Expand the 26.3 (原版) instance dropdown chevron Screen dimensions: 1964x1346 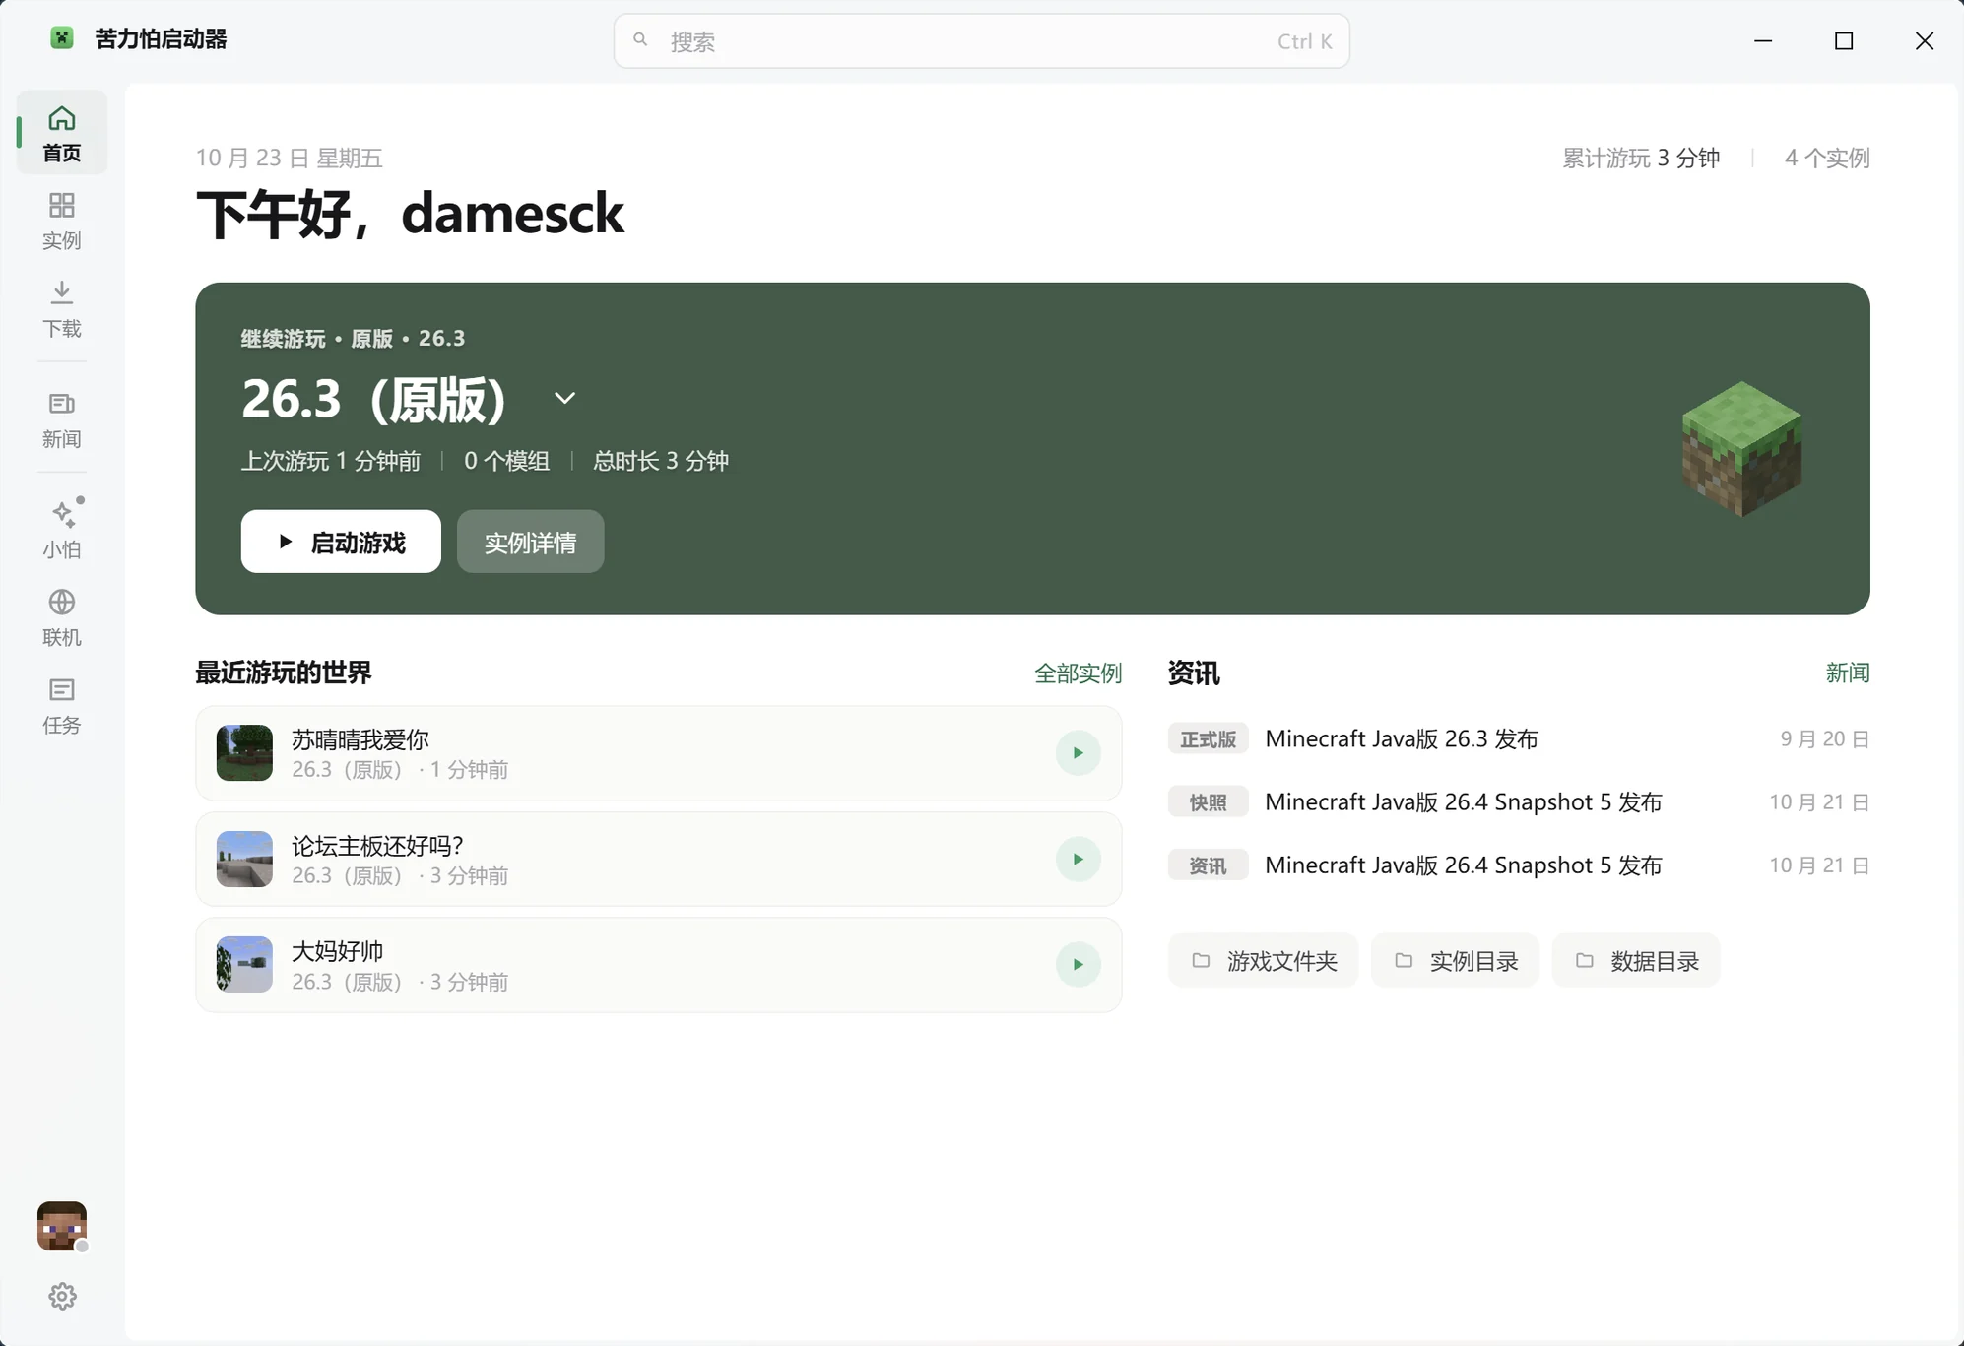point(564,399)
